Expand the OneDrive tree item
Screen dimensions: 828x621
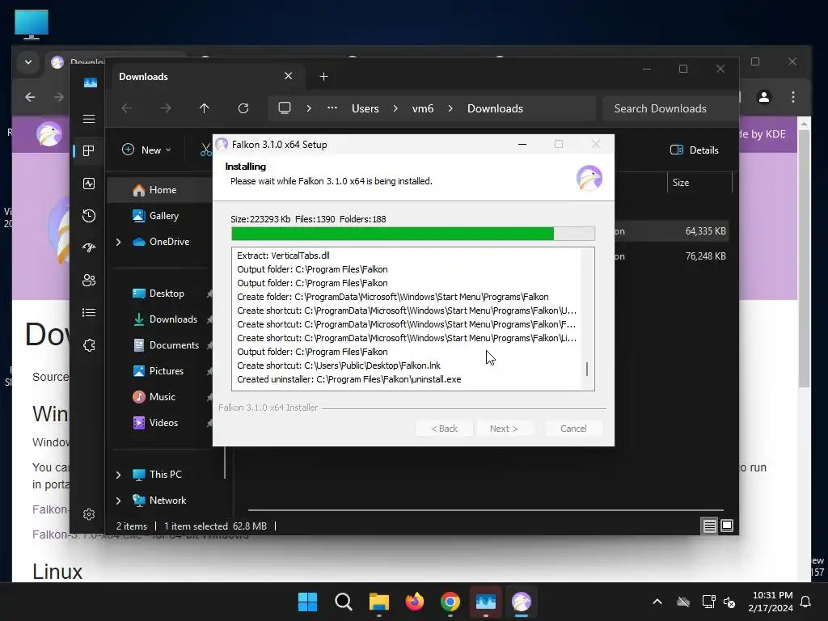click(x=118, y=242)
